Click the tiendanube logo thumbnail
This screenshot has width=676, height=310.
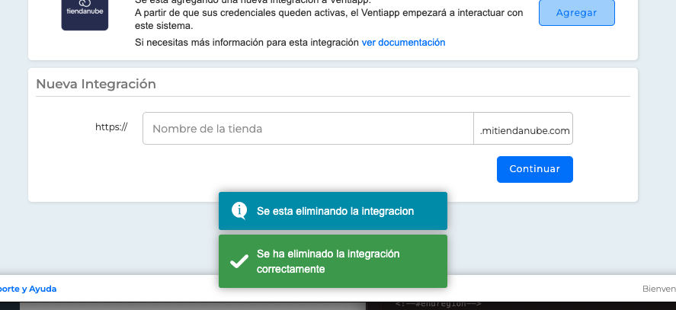(85, 14)
